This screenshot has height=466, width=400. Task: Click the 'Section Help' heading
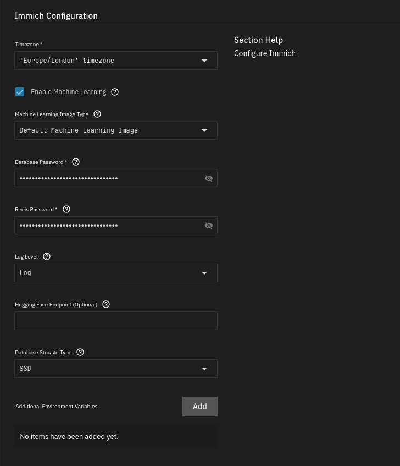pyautogui.click(x=258, y=40)
